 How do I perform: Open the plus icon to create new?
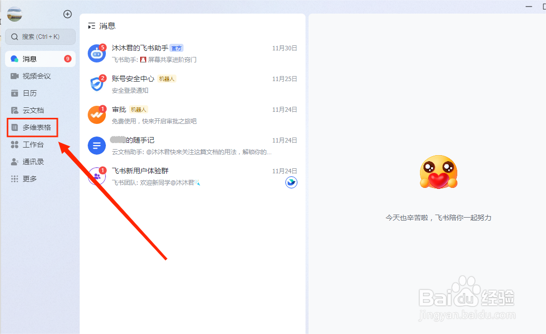[x=67, y=14]
